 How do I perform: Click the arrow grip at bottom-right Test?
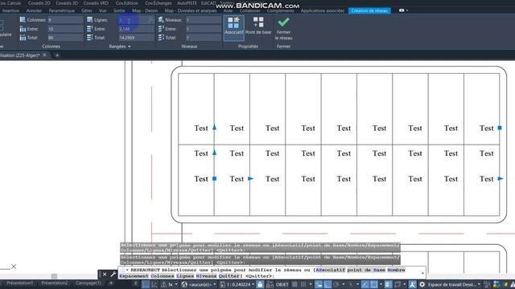[501, 178]
